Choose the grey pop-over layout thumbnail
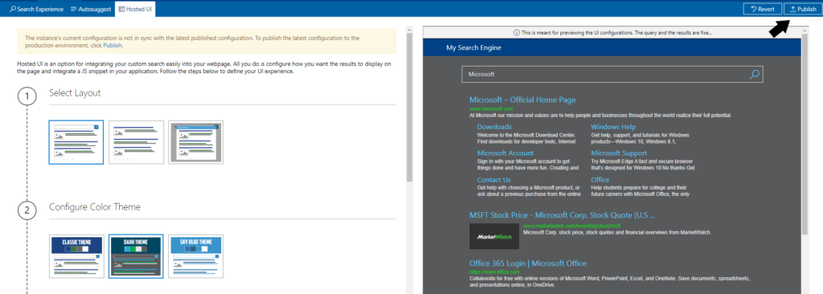The width and height of the screenshot is (823, 294). (196, 142)
